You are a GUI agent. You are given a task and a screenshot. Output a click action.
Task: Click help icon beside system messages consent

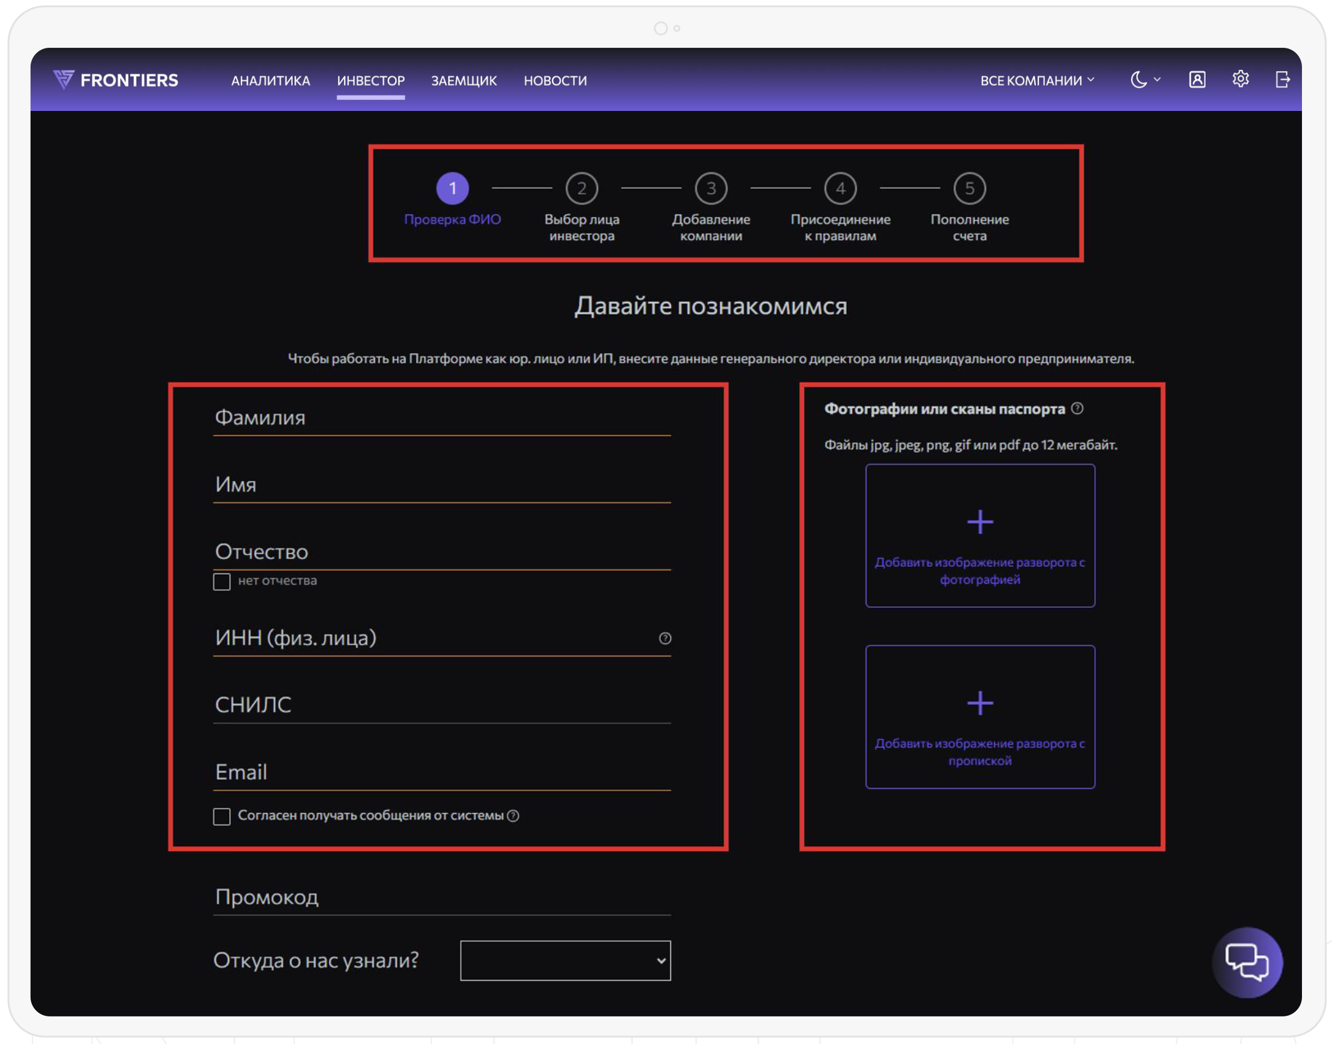(x=513, y=816)
